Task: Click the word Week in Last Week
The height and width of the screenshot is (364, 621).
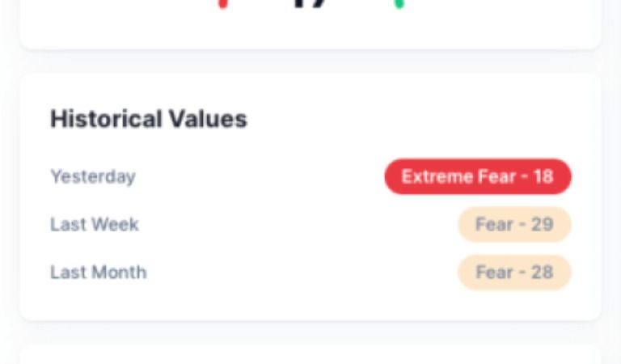Action: (115, 224)
